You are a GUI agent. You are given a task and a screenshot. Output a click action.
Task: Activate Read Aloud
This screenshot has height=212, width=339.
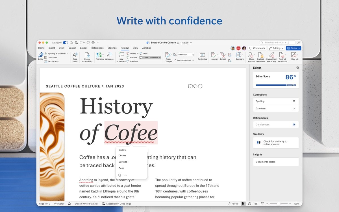pyautogui.click(x=75, y=57)
